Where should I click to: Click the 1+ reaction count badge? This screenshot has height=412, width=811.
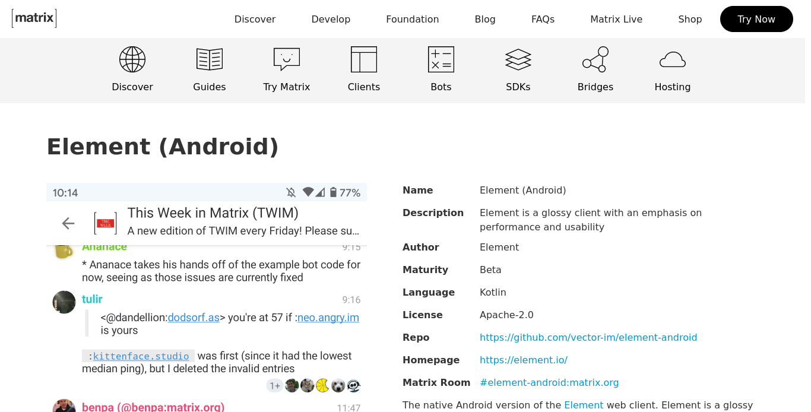click(275, 386)
